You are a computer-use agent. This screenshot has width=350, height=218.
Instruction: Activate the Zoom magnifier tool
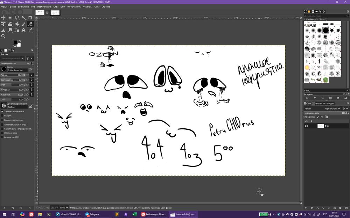click(3, 36)
